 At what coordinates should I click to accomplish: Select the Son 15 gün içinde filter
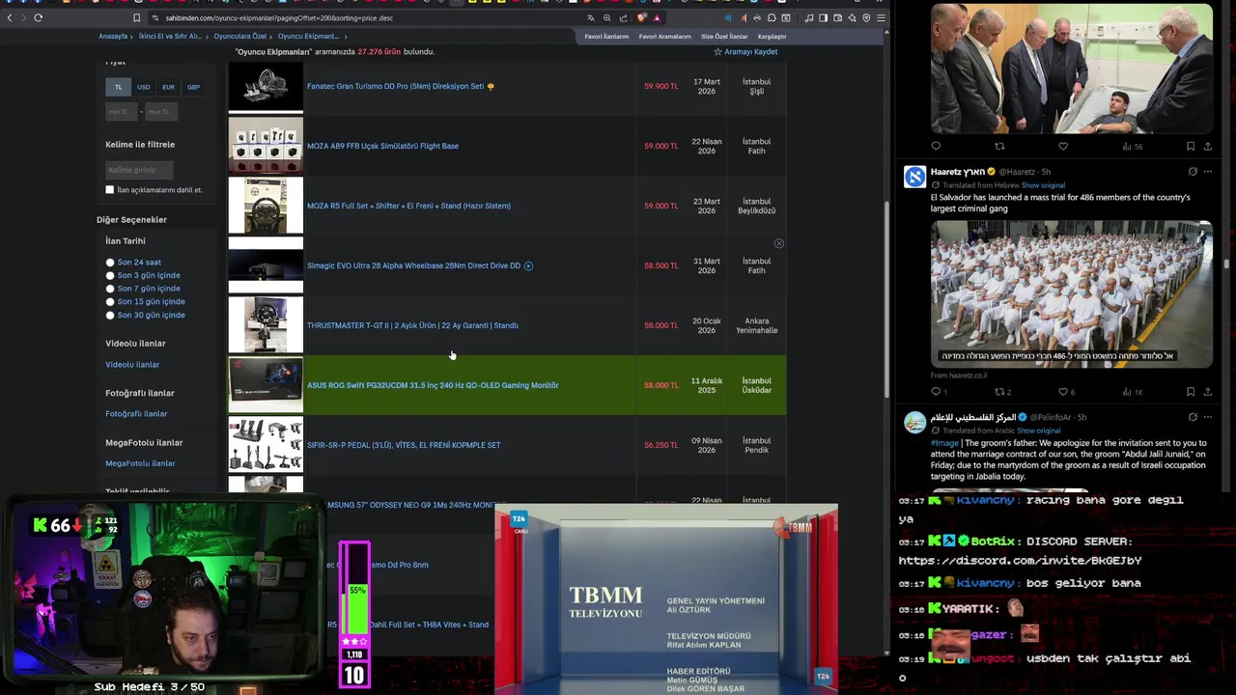[110, 302]
